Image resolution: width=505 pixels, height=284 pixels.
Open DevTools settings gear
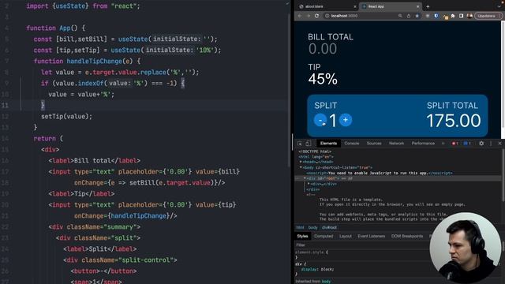click(x=481, y=144)
